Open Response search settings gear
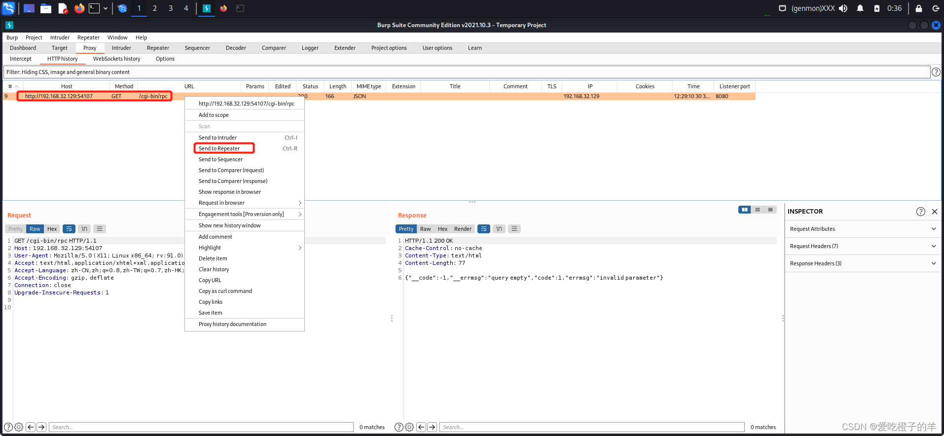This screenshot has height=436, width=944. pyautogui.click(x=409, y=427)
